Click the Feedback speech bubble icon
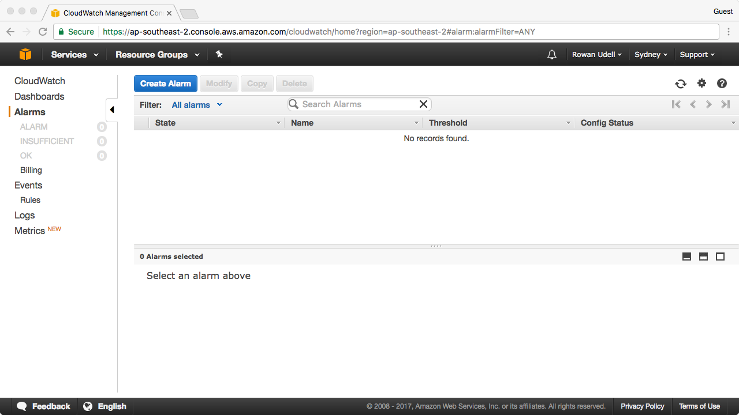The image size is (739, 415). (x=22, y=406)
